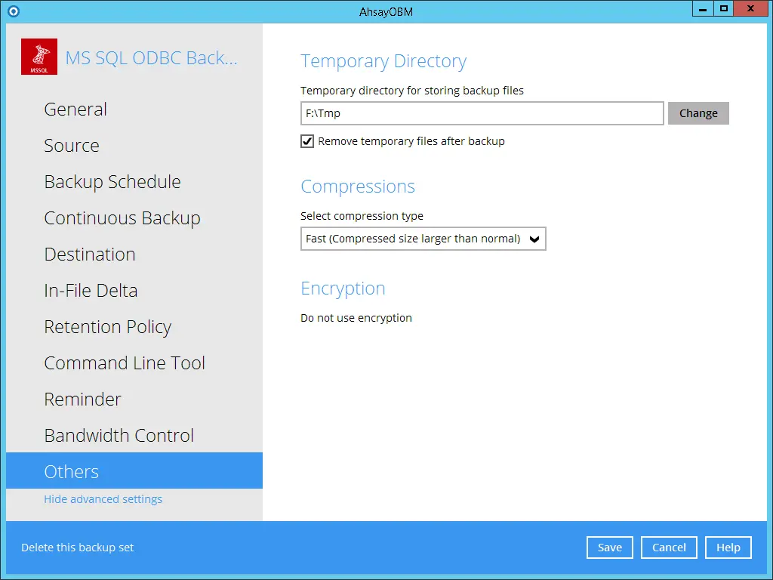Go to the Destination section
773x580 pixels.
(x=90, y=254)
